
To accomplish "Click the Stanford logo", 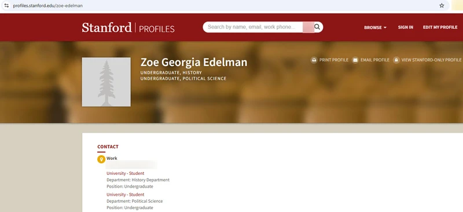I will (x=106, y=27).
